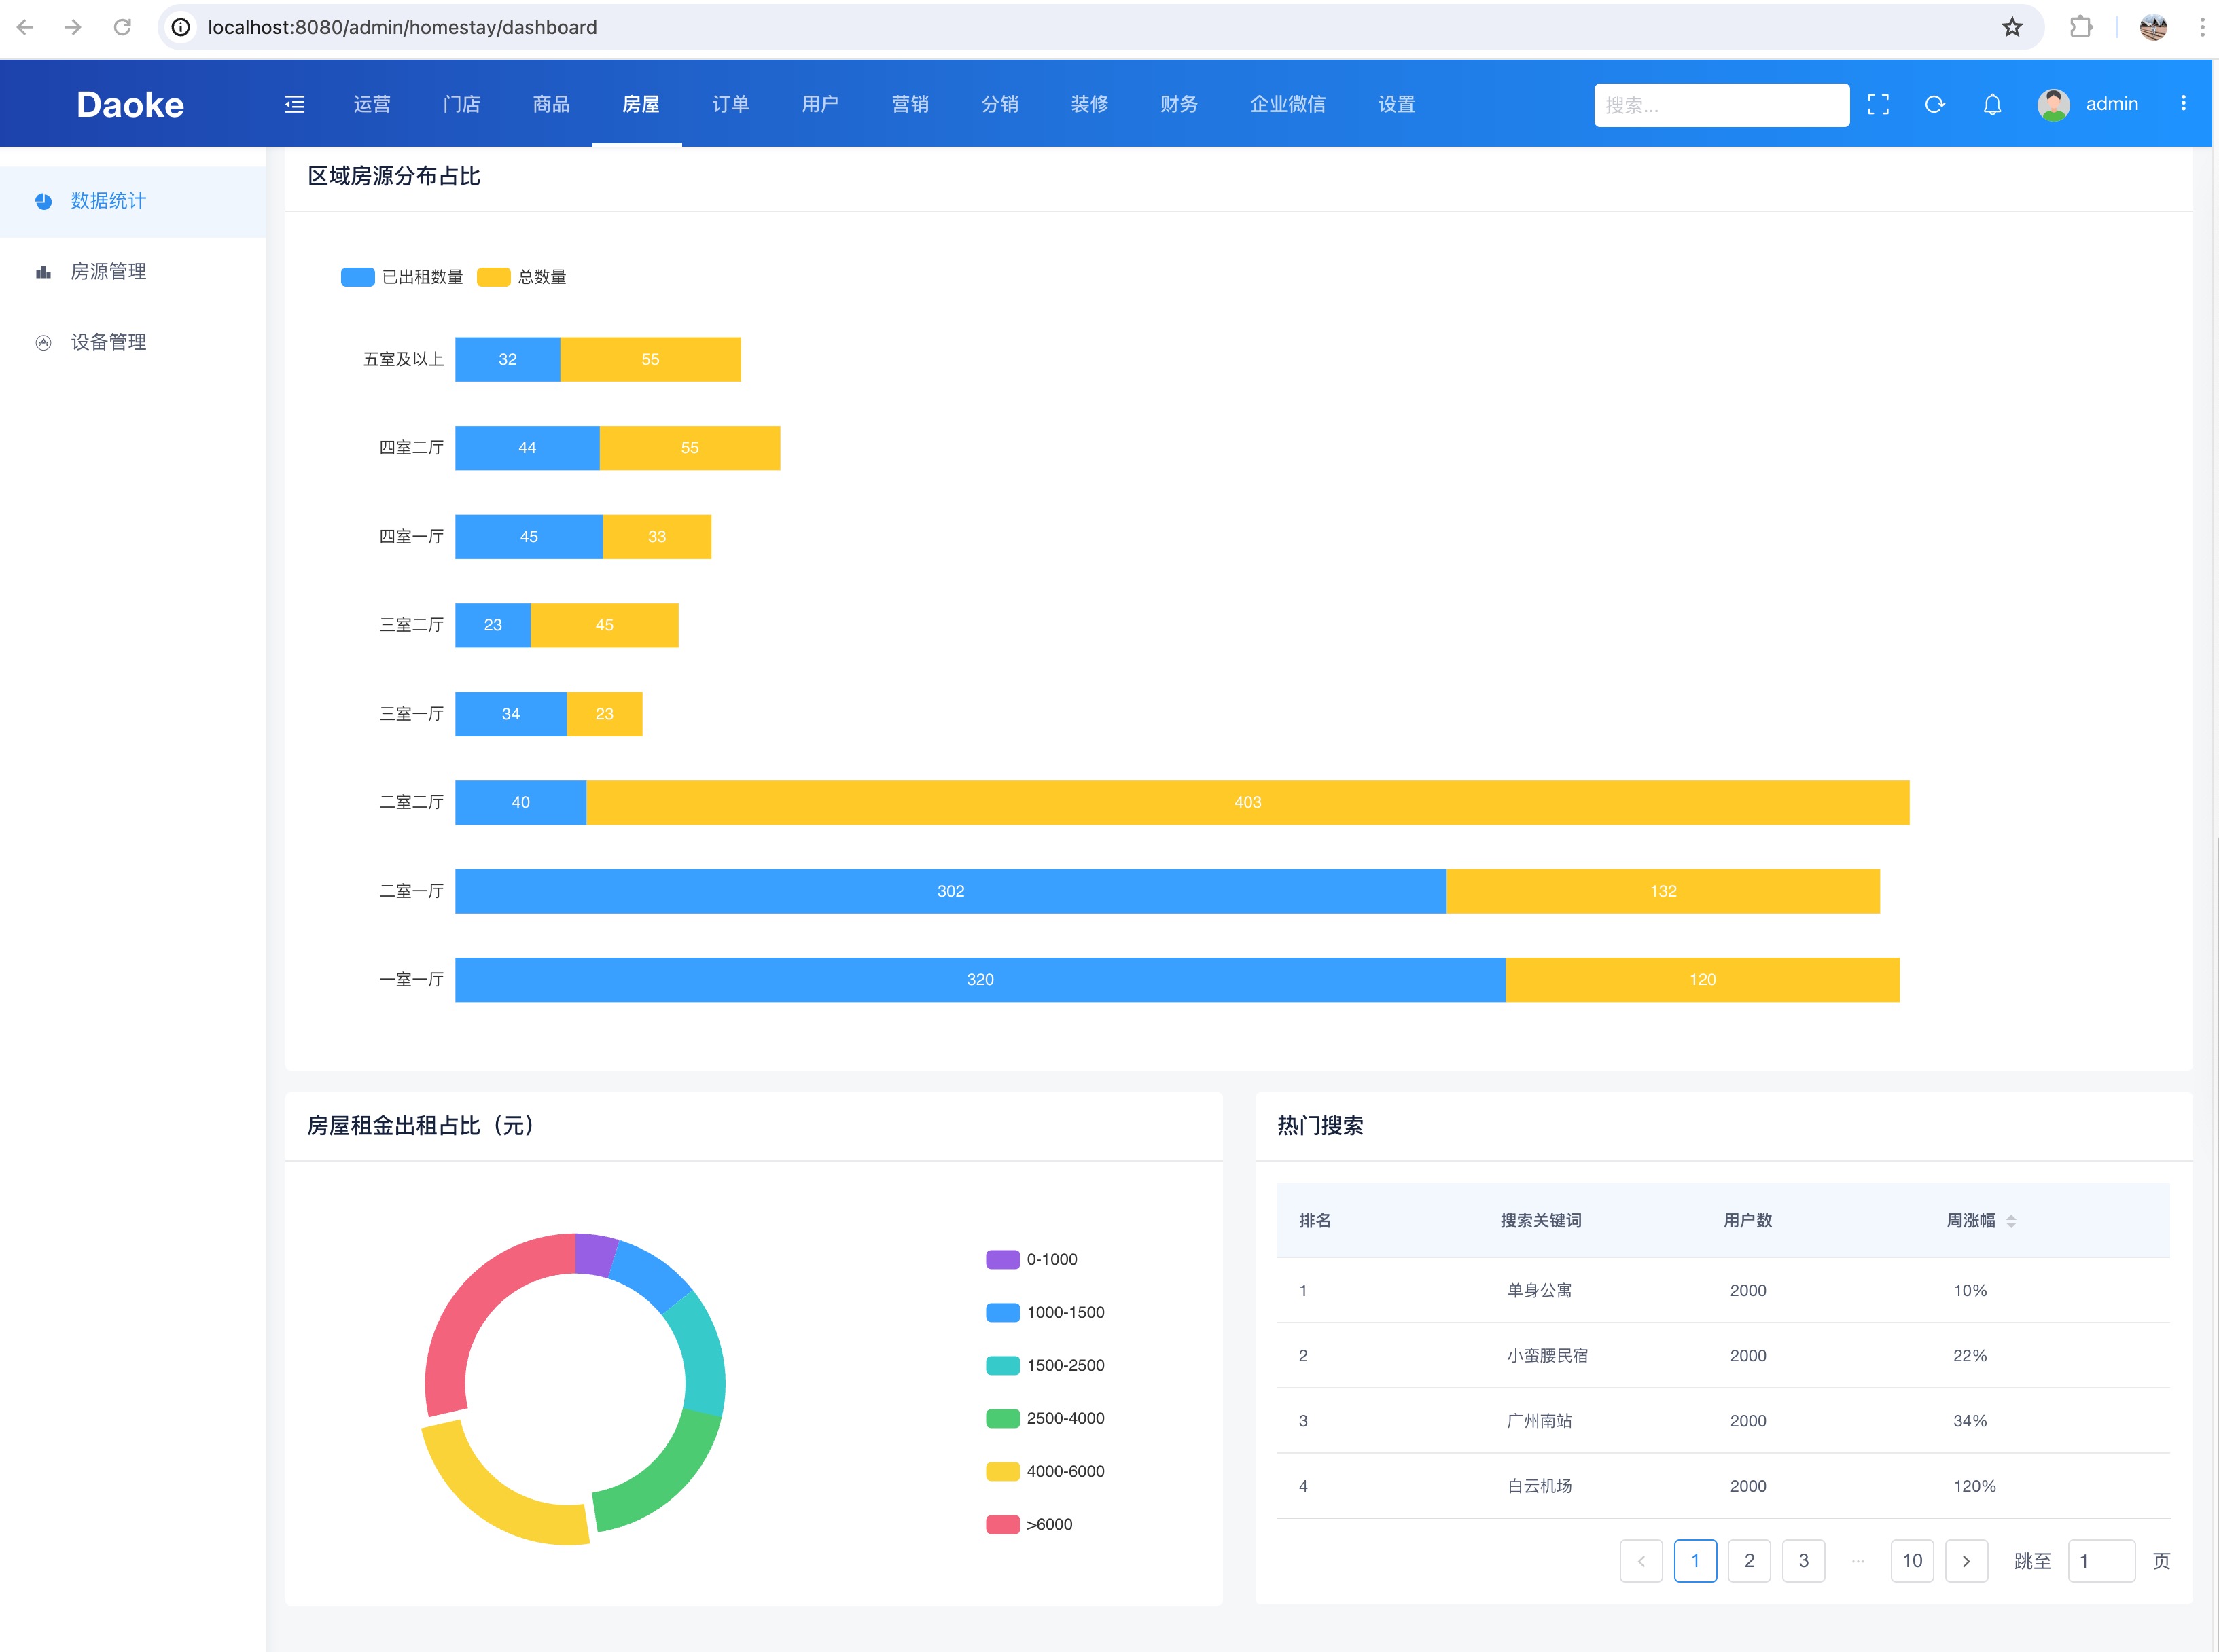
Task: Click the refresh icon in header
Action: click(x=1934, y=104)
